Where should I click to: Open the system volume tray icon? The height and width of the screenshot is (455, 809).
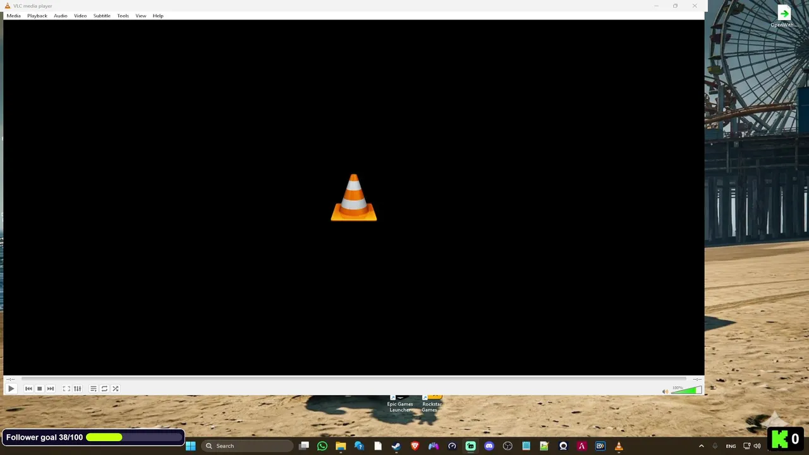pyautogui.click(x=757, y=446)
